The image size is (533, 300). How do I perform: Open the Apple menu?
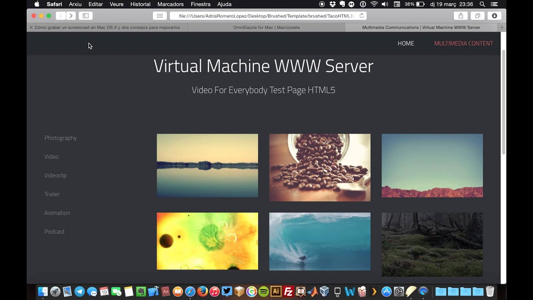[x=37, y=4]
